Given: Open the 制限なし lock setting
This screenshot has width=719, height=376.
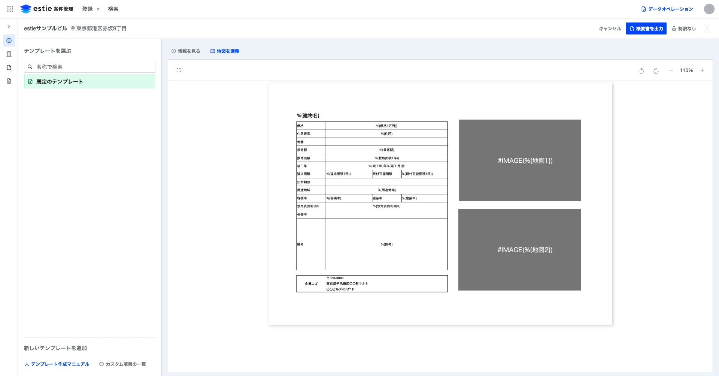Looking at the screenshot, I should coord(684,28).
